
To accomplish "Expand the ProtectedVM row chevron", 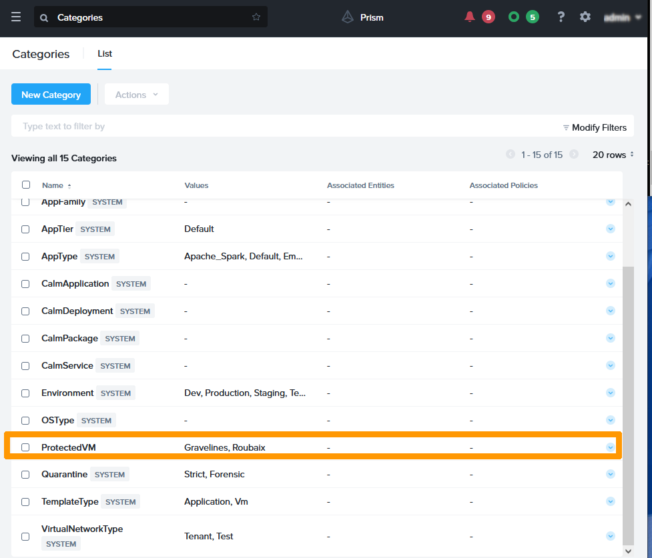I will coord(610,447).
